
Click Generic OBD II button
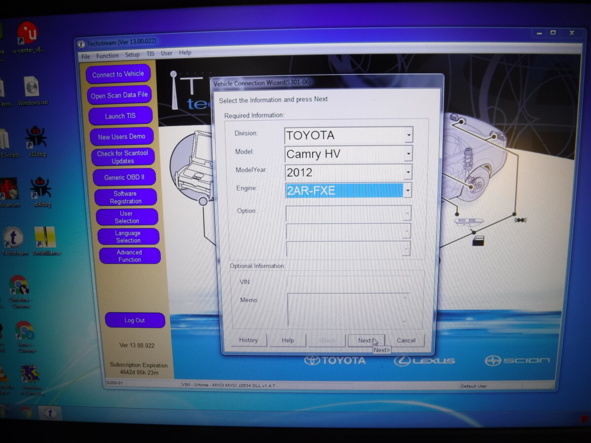[x=124, y=177]
